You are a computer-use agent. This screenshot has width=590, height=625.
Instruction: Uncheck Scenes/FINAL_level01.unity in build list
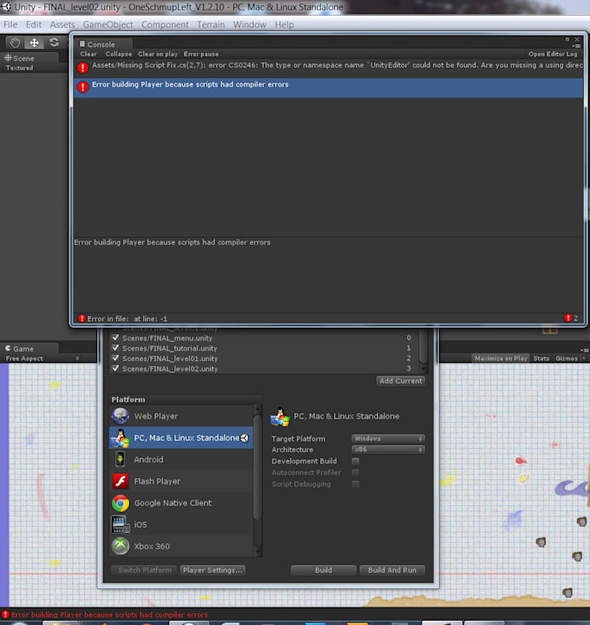(x=115, y=359)
